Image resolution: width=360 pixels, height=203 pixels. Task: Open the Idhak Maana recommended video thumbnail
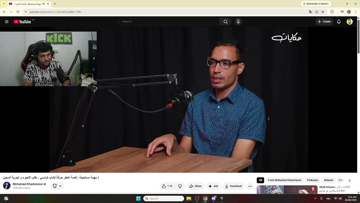(x=287, y=189)
